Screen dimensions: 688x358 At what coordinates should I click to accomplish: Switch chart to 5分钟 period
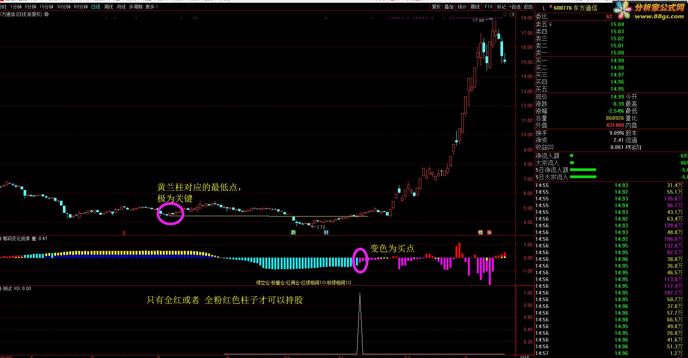click(30, 7)
